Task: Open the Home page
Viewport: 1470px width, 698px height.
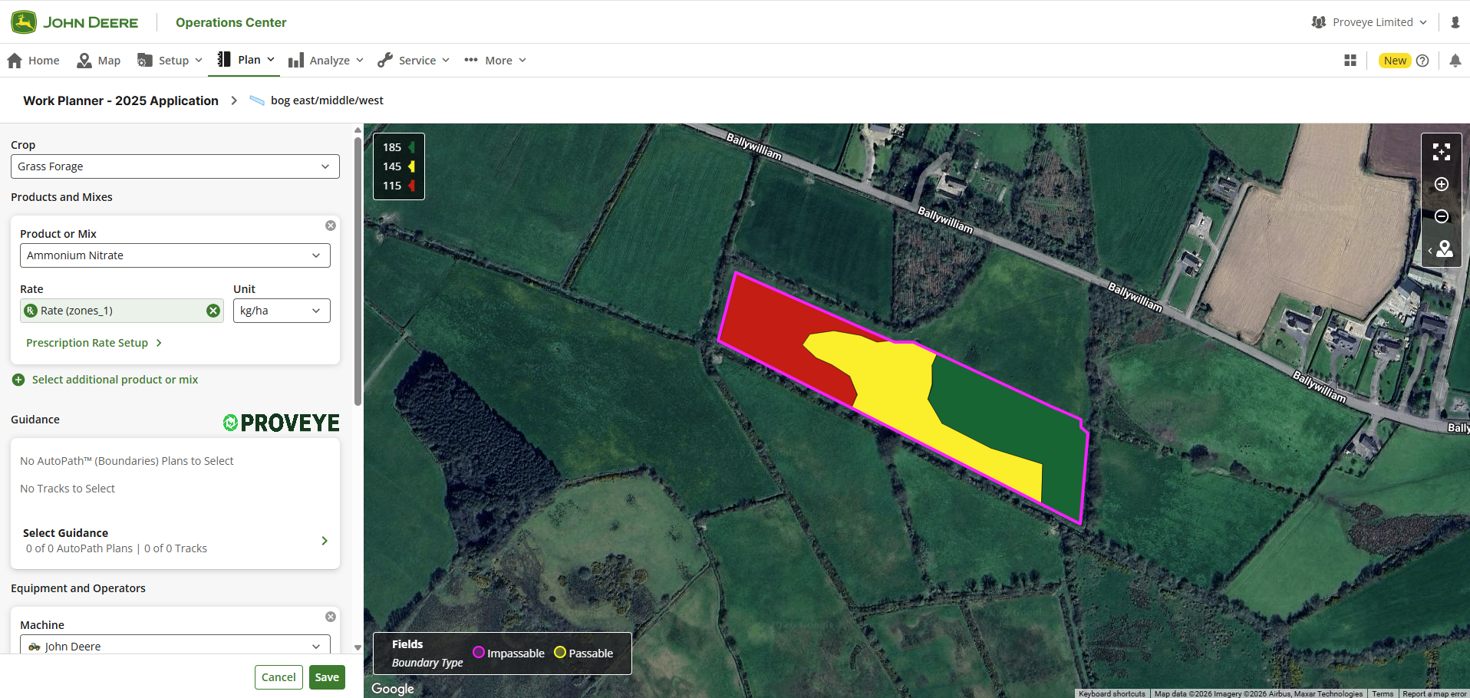Action: coord(33,61)
